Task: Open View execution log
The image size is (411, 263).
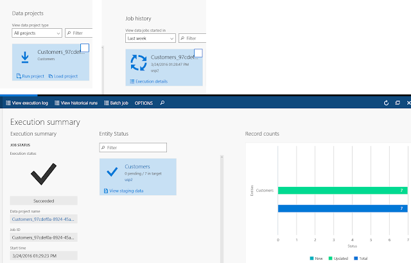Action: click(27, 103)
